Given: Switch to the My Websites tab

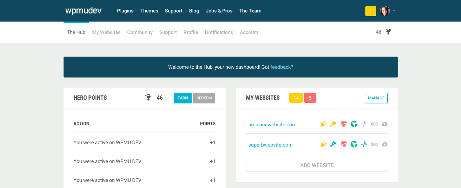Looking at the screenshot, I should pyautogui.click(x=106, y=32).
